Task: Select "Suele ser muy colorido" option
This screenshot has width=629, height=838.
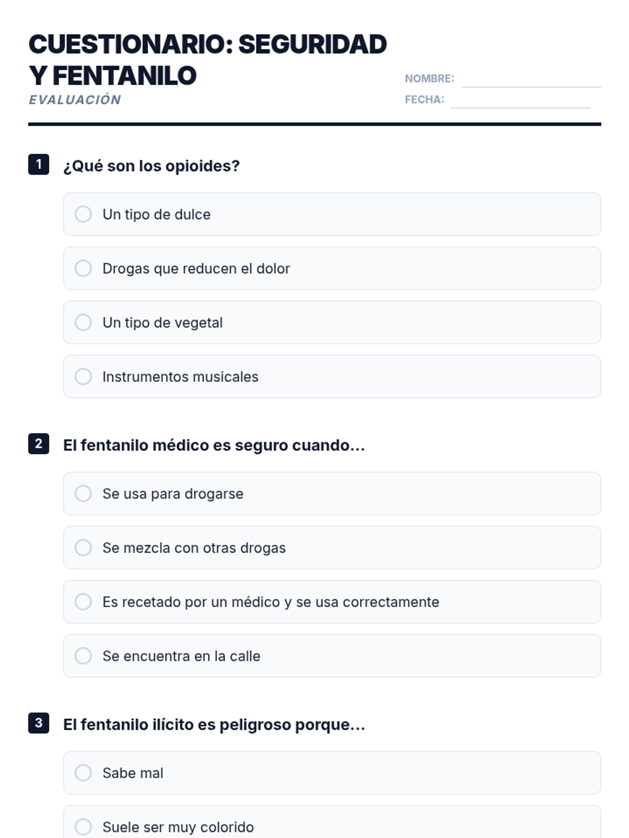Action: pos(83,827)
